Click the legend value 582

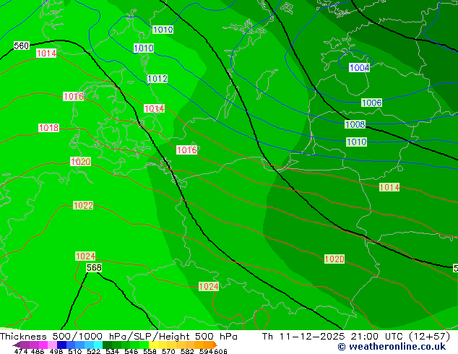pyautogui.click(x=187, y=351)
